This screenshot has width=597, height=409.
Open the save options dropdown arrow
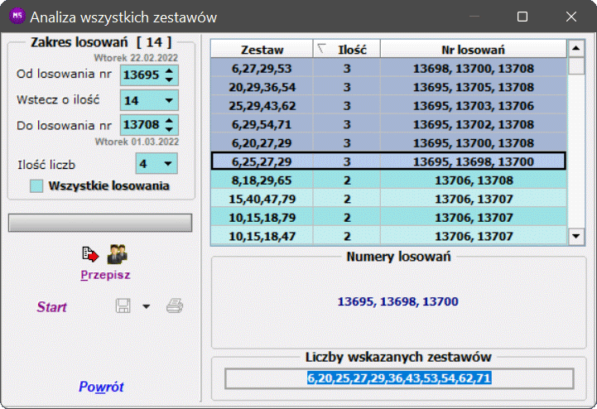point(147,306)
